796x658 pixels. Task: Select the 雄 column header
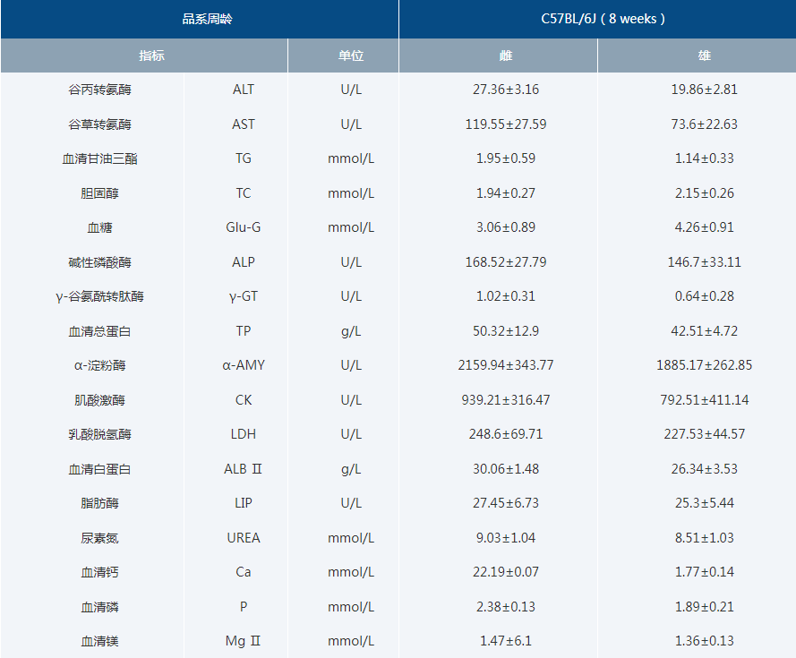(x=705, y=56)
